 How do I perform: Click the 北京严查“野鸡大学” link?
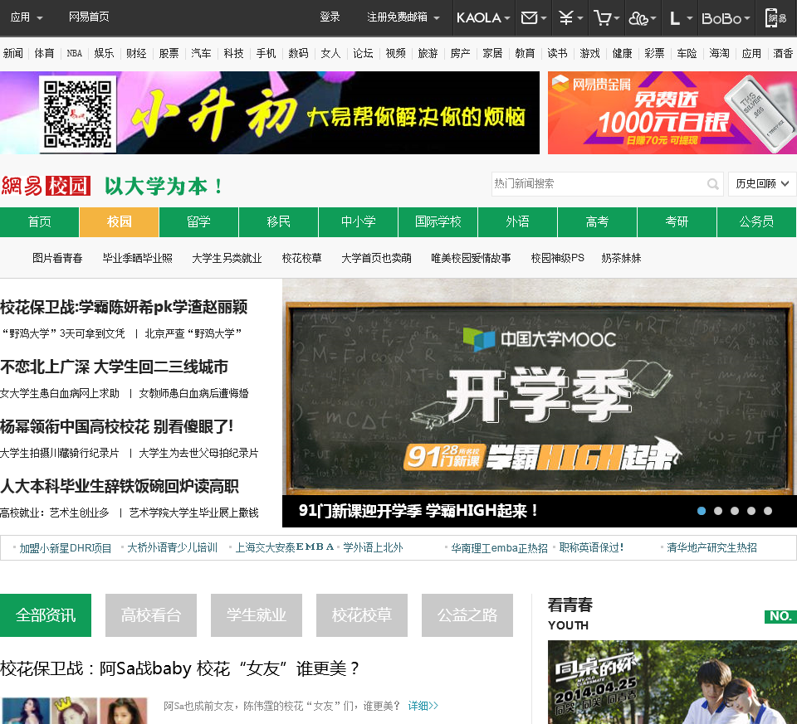pos(193,333)
